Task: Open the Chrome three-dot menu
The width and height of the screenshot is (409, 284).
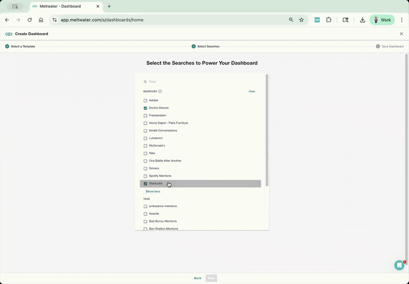Action: [x=402, y=20]
